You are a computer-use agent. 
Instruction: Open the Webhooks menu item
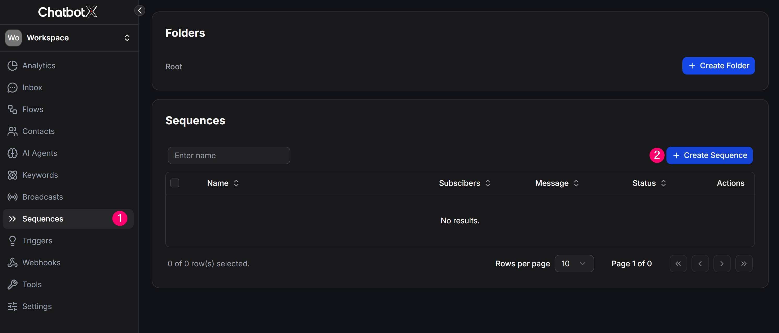pos(68,262)
